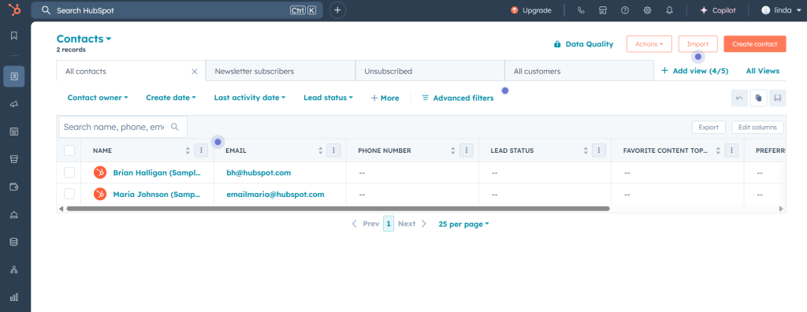Image resolution: width=807 pixels, height=312 pixels.
Task: Open Advanced filters
Action: (x=458, y=98)
